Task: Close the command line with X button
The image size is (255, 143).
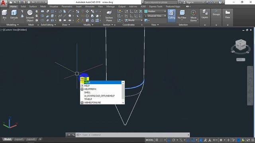Action: pyautogui.click(x=69, y=135)
